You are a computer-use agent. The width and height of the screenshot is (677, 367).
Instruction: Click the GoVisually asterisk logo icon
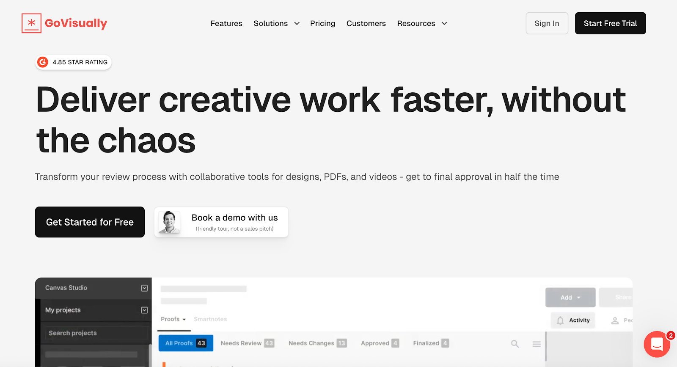coord(31,23)
